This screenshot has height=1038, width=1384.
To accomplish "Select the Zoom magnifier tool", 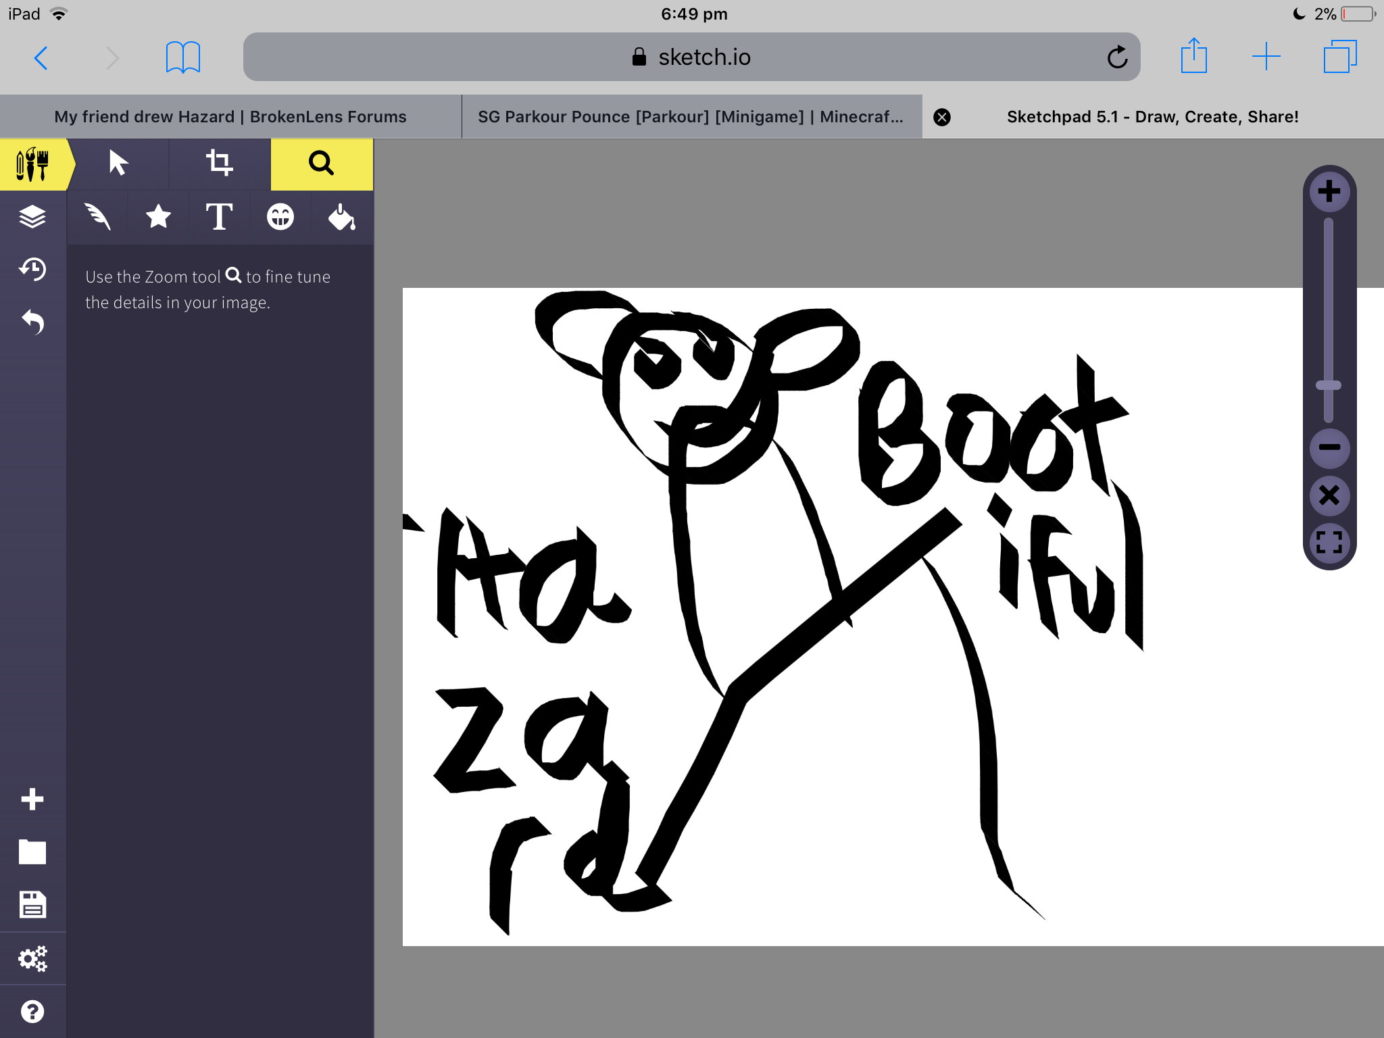I will pos(322,164).
